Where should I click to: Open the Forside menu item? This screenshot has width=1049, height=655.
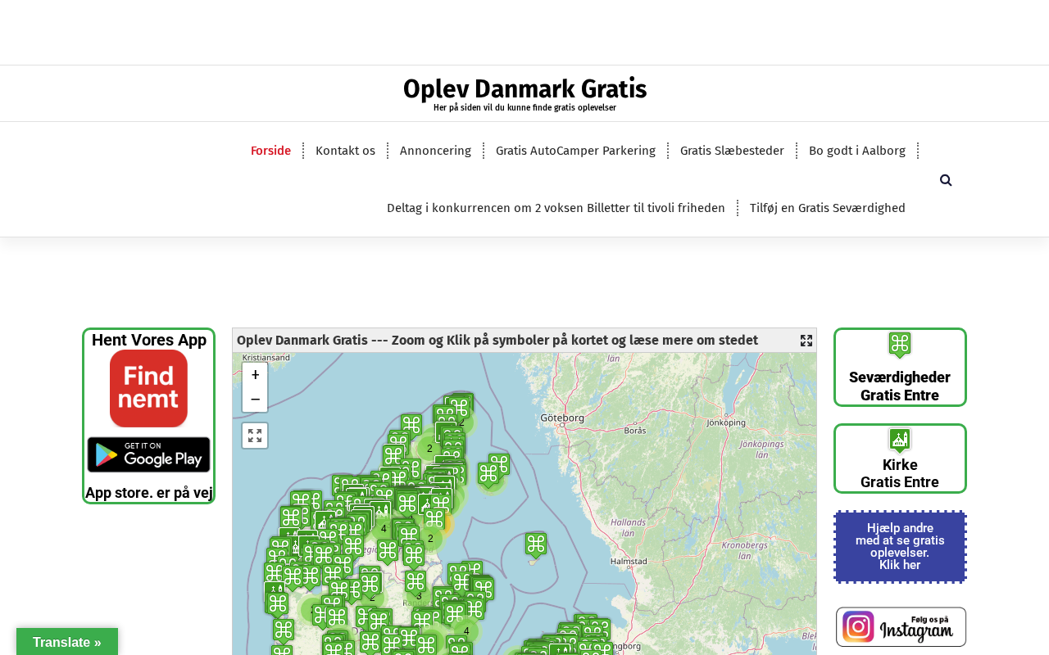pos(270,151)
